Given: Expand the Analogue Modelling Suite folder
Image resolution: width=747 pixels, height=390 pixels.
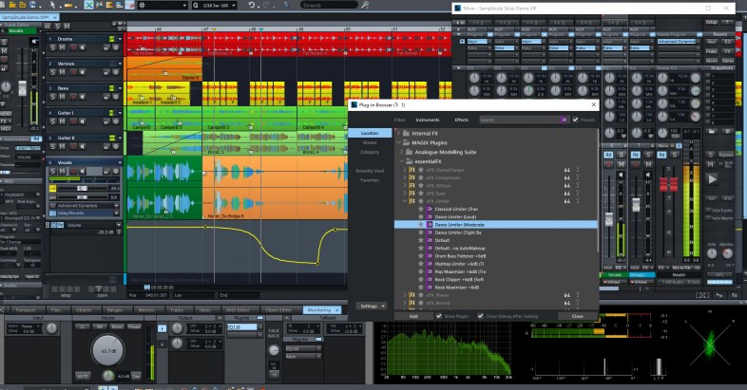Looking at the screenshot, I should coord(401,152).
